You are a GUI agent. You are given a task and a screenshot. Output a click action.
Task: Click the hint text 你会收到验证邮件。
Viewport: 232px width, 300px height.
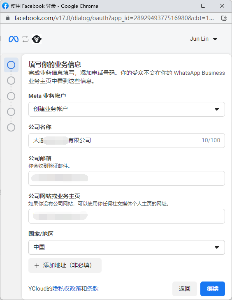[49, 166]
